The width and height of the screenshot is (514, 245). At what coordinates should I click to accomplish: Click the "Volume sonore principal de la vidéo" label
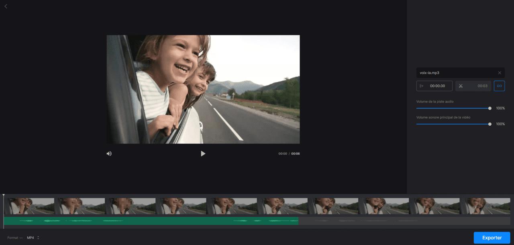[x=443, y=117]
